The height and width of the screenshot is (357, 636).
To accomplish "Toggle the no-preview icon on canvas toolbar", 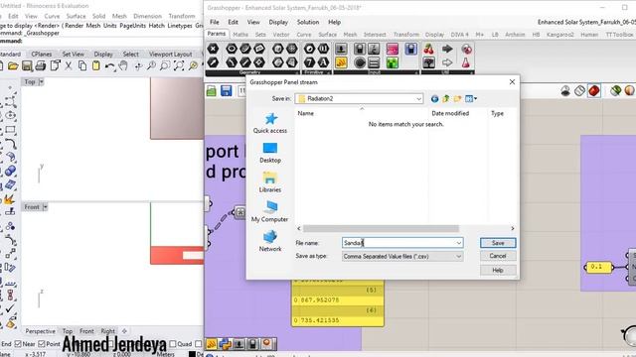I will click(x=565, y=90).
